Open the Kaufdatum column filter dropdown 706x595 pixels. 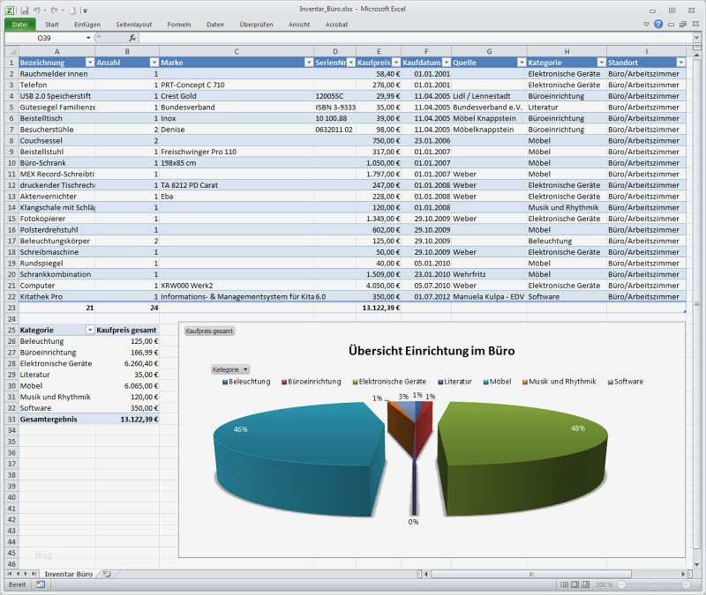pyautogui.click(x=446, y=63)
